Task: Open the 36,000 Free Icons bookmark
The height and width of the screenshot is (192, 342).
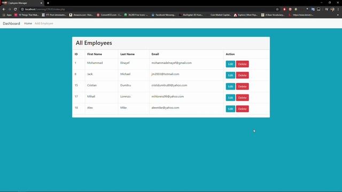Action: 136,15
